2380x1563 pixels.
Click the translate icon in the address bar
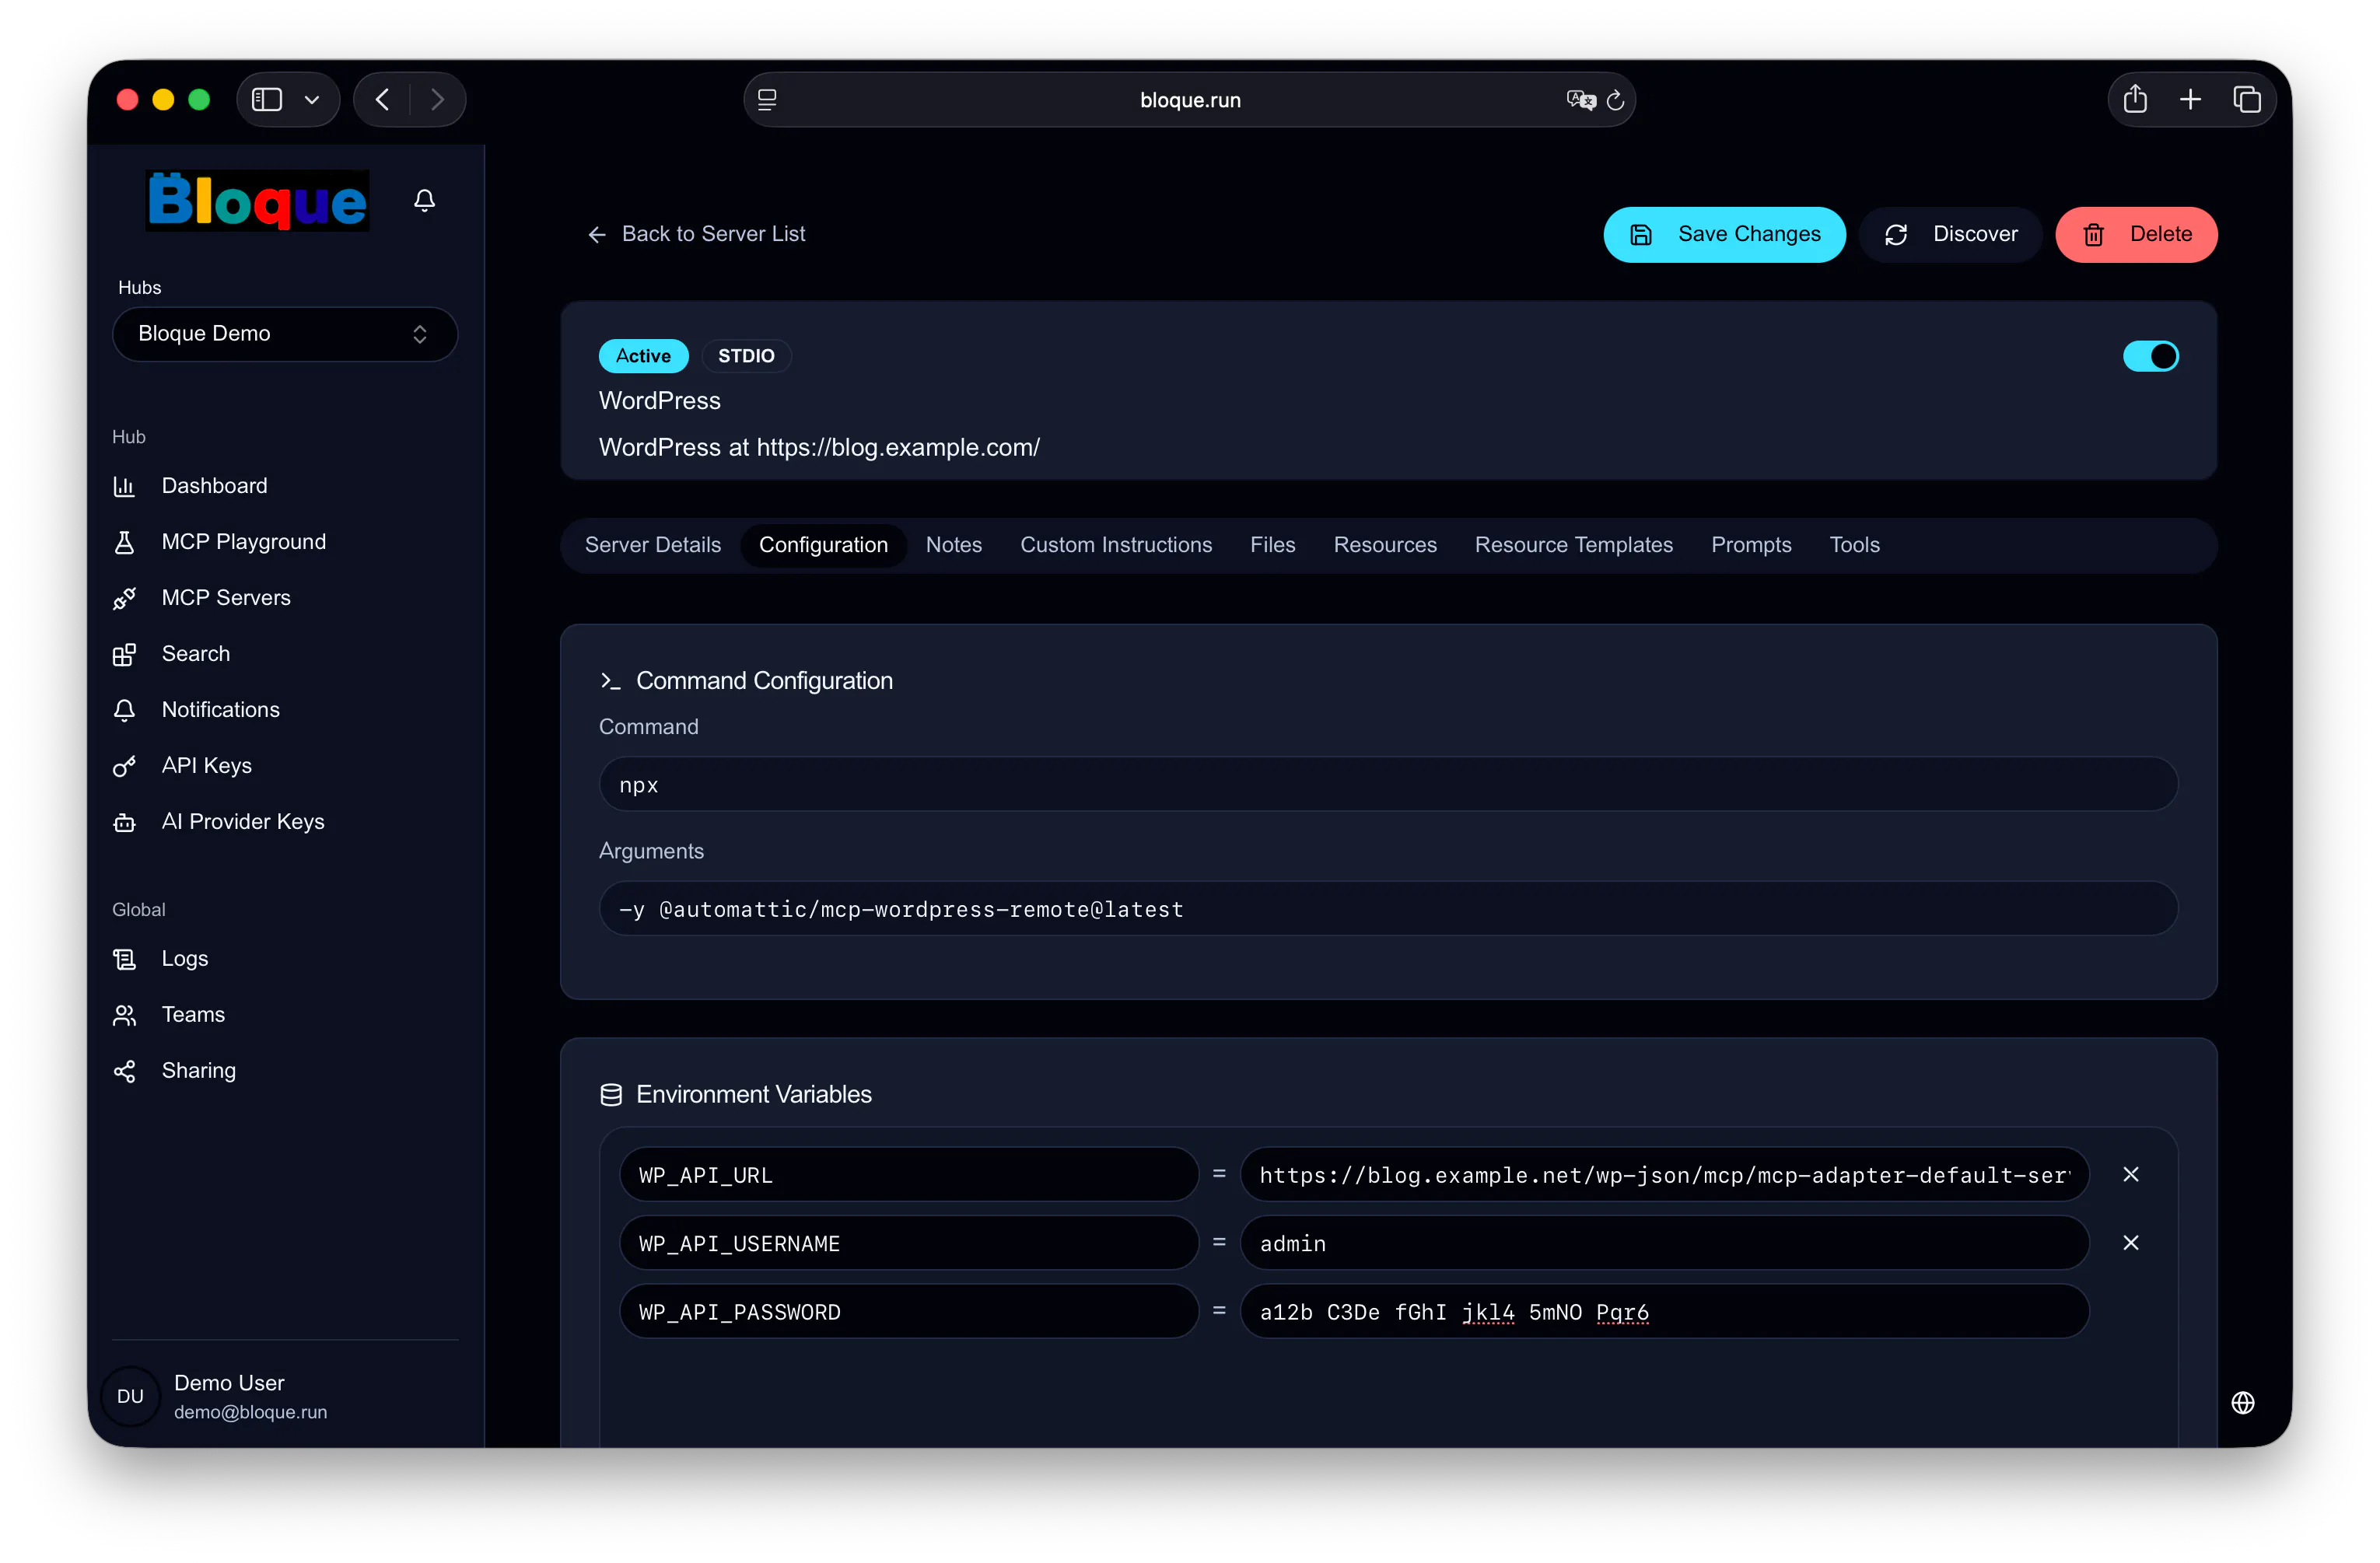1580,100
